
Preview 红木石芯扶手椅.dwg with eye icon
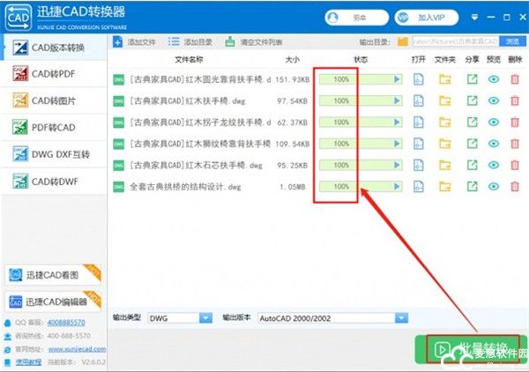494,165
